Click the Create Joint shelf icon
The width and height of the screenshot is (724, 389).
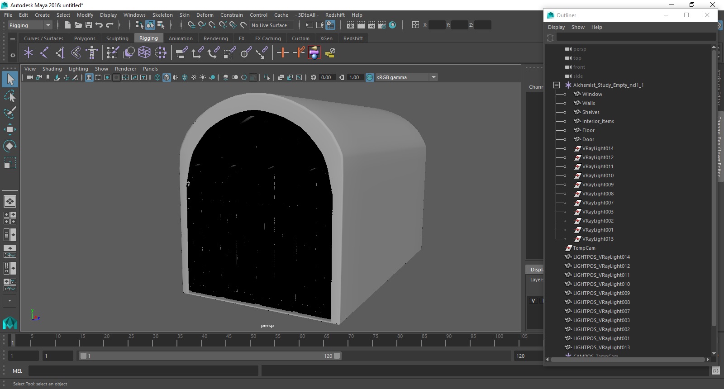click(44, 53)
